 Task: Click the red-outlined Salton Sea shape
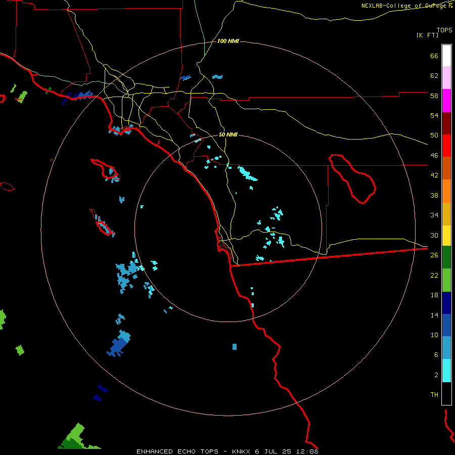[x=352, y=179]
